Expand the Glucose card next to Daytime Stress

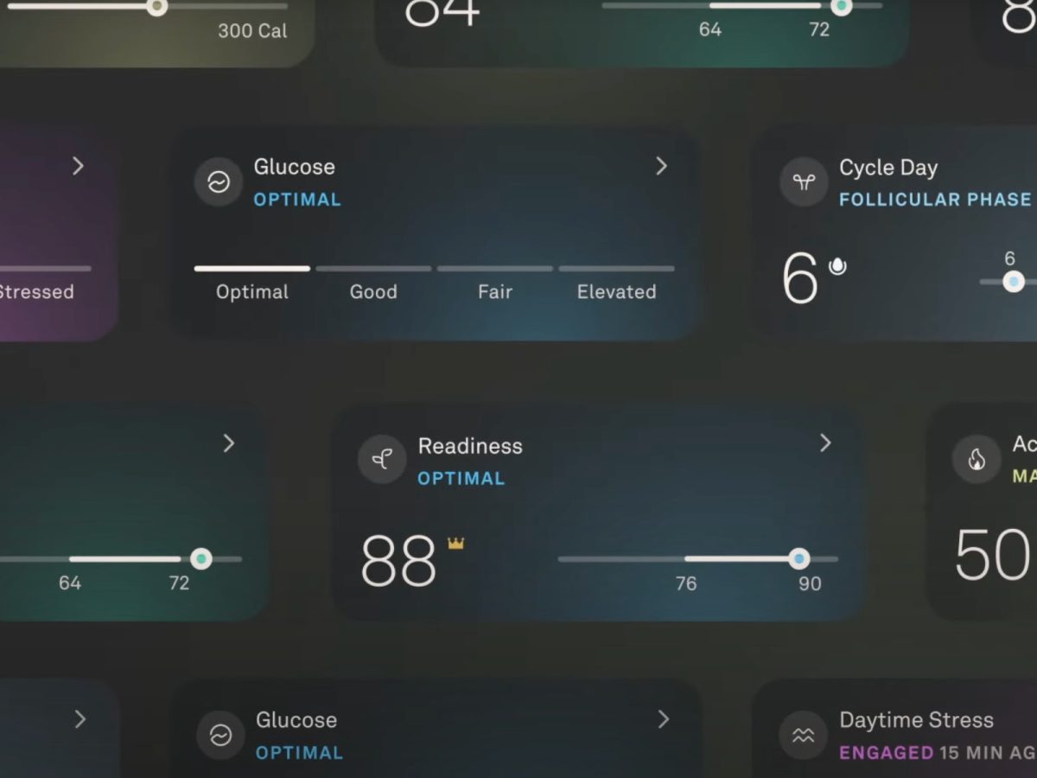pos(664,719)
